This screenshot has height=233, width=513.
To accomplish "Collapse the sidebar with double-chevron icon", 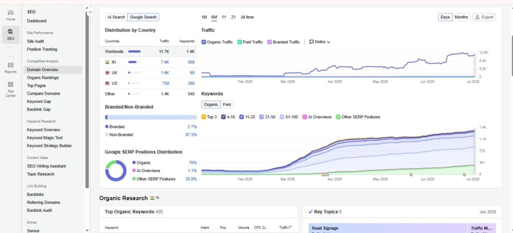I will click(x=90, y=12).
